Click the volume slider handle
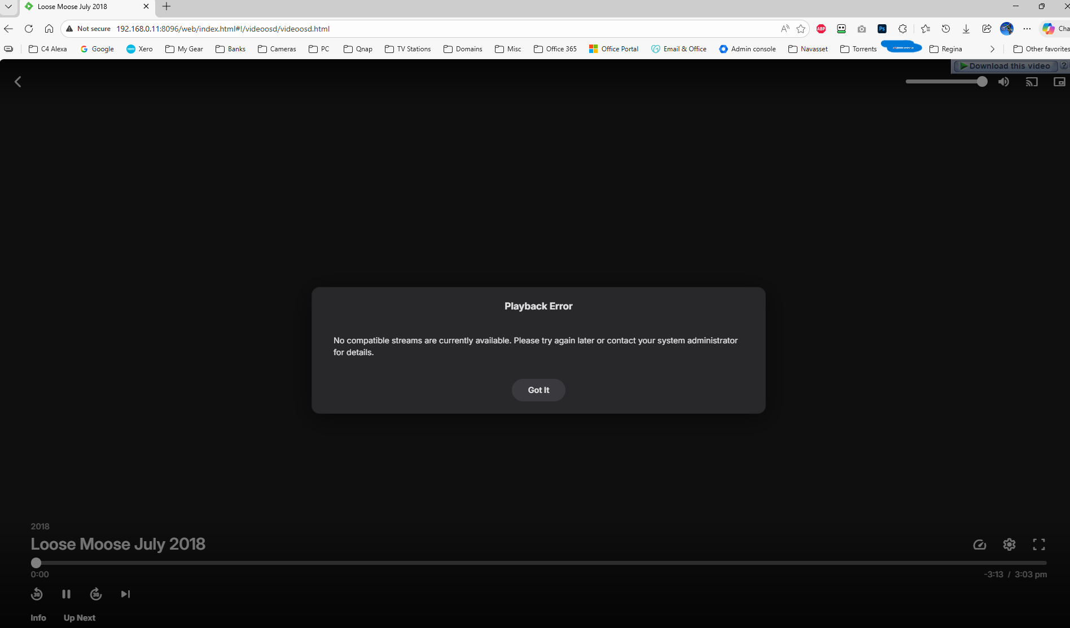Viewport: 1070px width, 628px height. coord(982,82)
